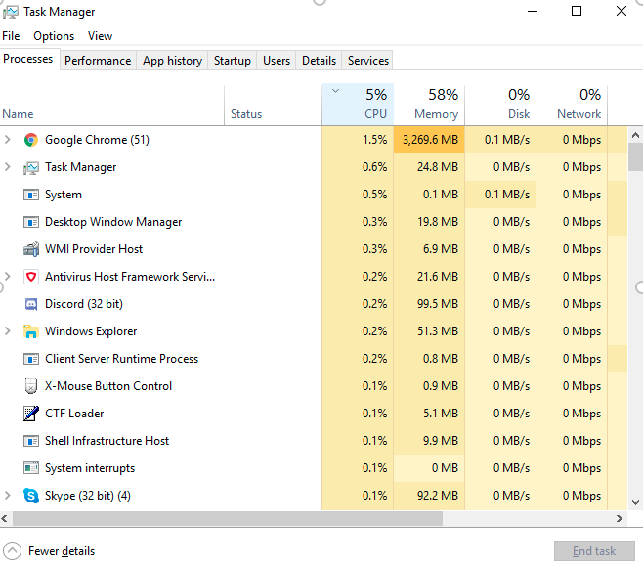Select the 3,269.6 MB memory cell
The image size is (643, 568).
point(429,140)
